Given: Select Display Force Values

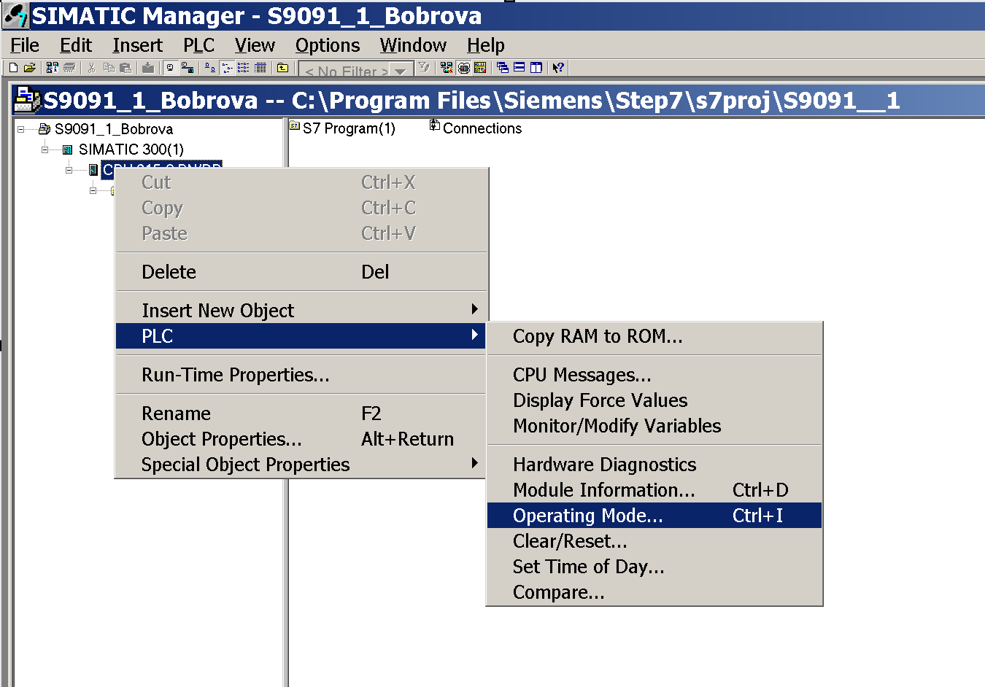Looking at the screenshot, I should [654, 400].
